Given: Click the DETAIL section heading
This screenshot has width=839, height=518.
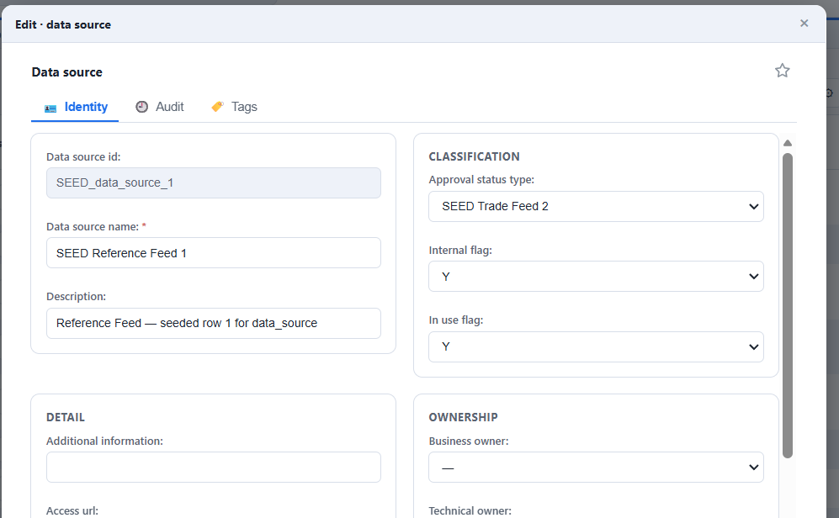Looking at the screenshot, I should click(66, 417).
